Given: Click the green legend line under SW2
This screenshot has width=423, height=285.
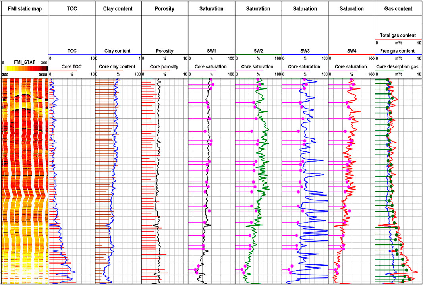Looking at the screenshot, I should click(258, 55).
